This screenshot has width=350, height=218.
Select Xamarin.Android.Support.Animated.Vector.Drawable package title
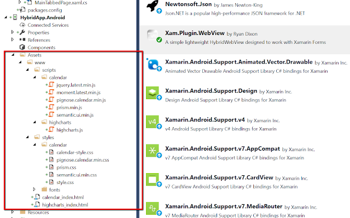point(239,62)
